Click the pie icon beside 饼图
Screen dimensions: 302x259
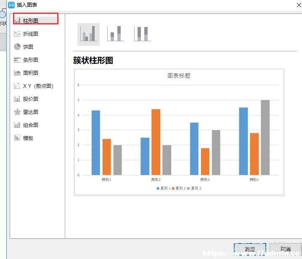pyautogui.click(x=17, y=47)
